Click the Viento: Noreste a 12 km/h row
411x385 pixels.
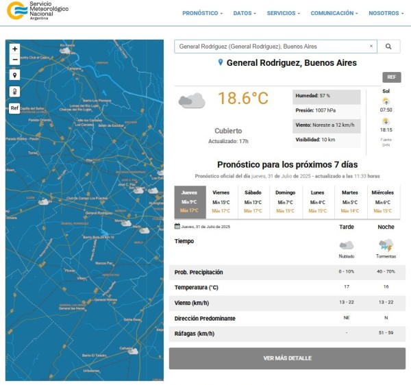pos(327,125)
